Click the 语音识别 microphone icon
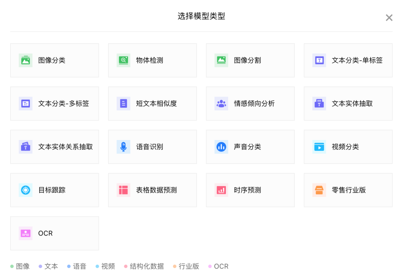The image size is (404, 280). point(123,147)
